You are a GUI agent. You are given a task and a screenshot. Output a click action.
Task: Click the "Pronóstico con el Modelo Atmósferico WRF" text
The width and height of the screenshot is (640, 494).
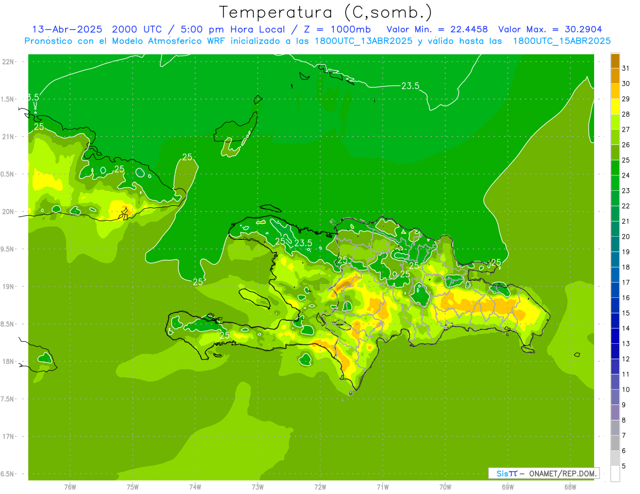[x=126, y=41]
